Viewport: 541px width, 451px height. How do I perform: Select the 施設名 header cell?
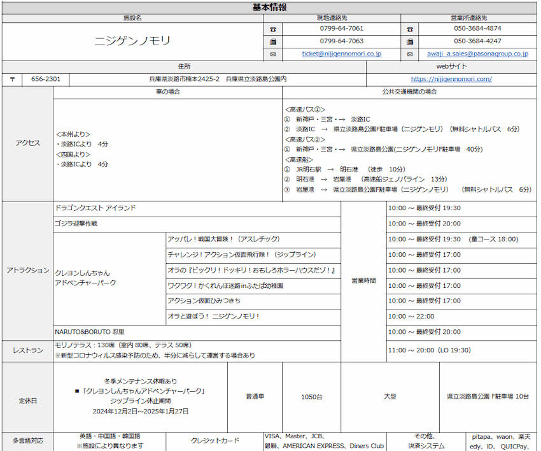tap(132, 18)
